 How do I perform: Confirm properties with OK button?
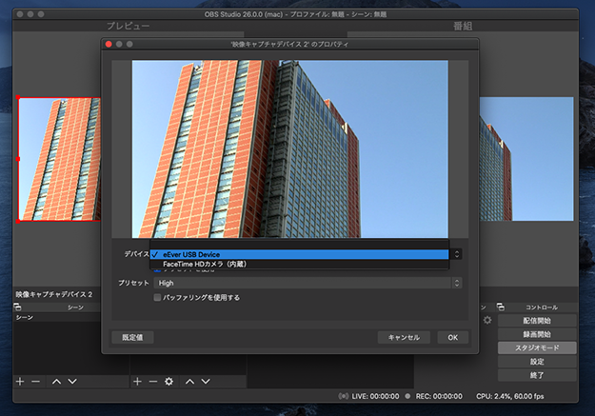452,337
